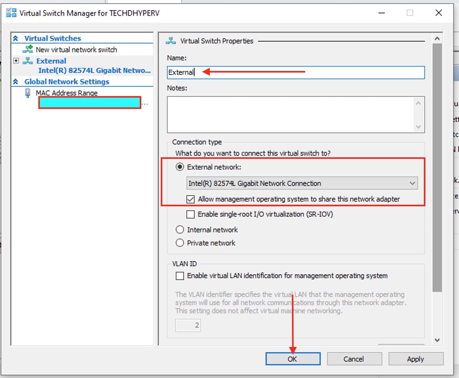Enable single-root I/O virtualization (SR-IOV)
Image resolution: width=459 pixels, height=378 pixels.
click(x=191, y=214)
